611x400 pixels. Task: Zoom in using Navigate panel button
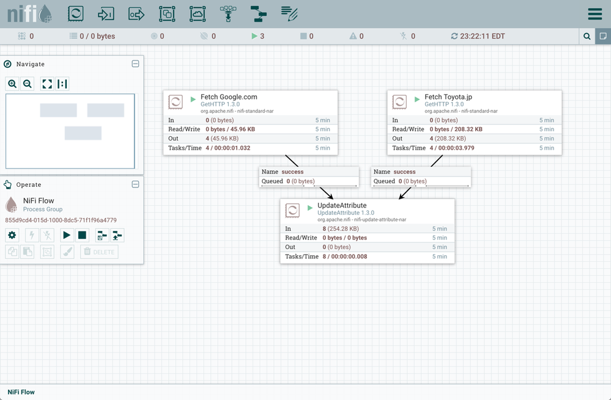(12, 84)
